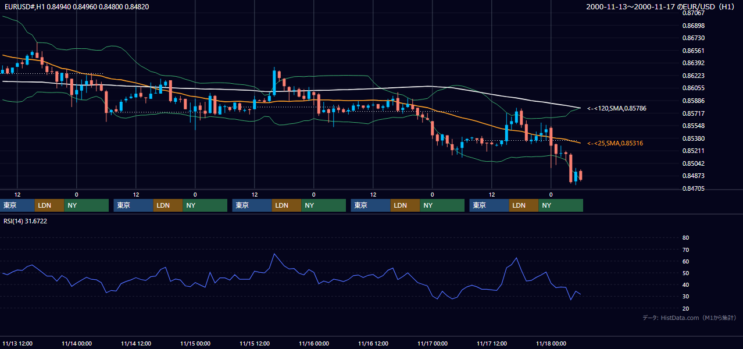
Task: Click price axis value 0.86561
Action: point(693,51)
